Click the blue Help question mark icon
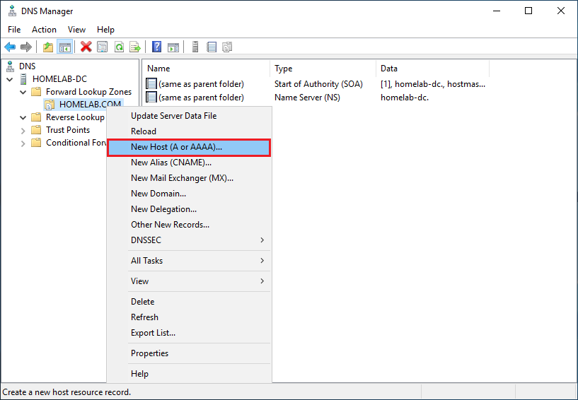The image size is (578, 400). 157,47
